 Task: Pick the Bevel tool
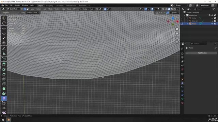click(x=4, y=74)
